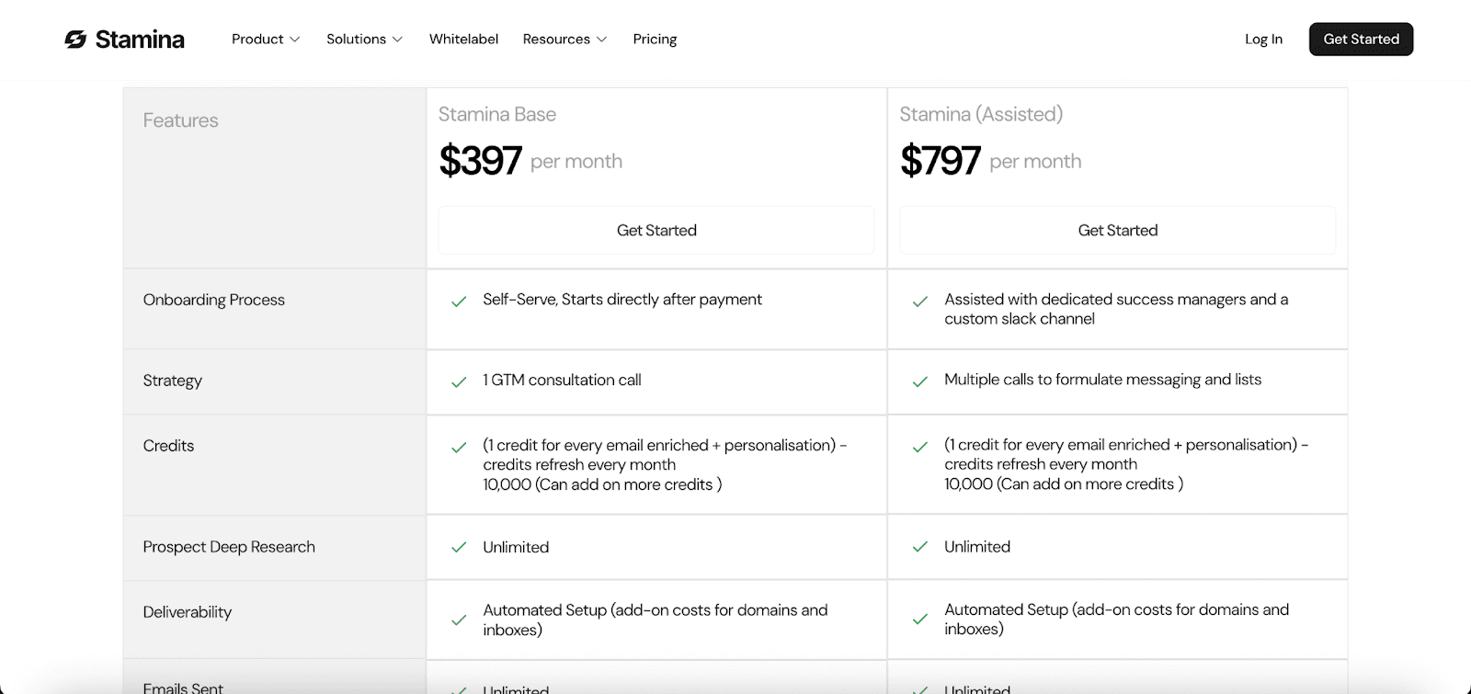The image size is (1471, 694).
Task: Click "Self-Serve, Starts directly after payment" text
Action: point(622,300)
